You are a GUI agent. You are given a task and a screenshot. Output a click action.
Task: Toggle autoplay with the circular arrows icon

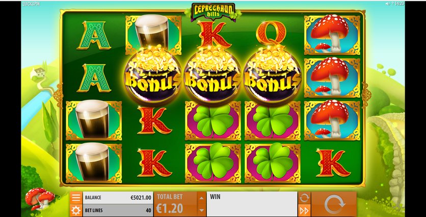pyautogui.click(x=304, y=198)
